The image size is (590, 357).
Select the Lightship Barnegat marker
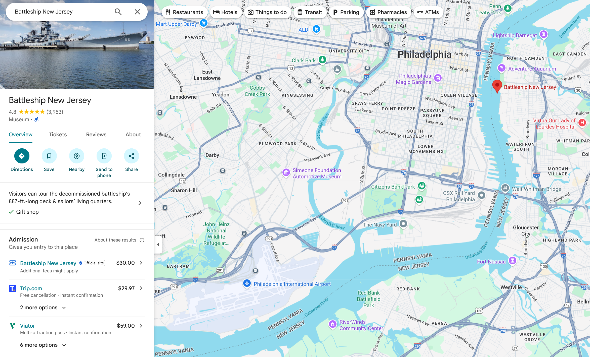544,34
